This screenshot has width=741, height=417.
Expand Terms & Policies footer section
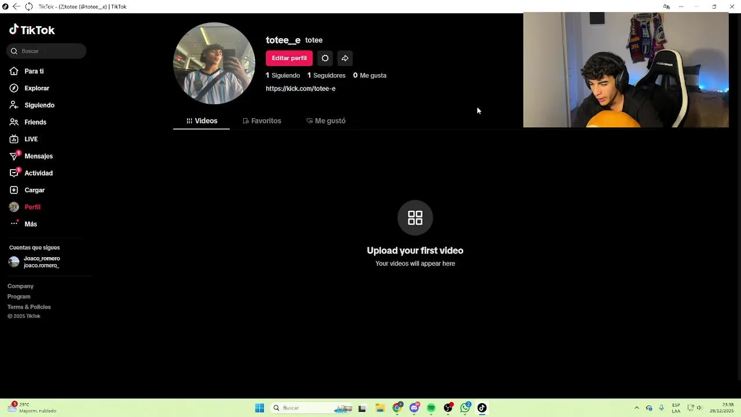tap(29, 307)
